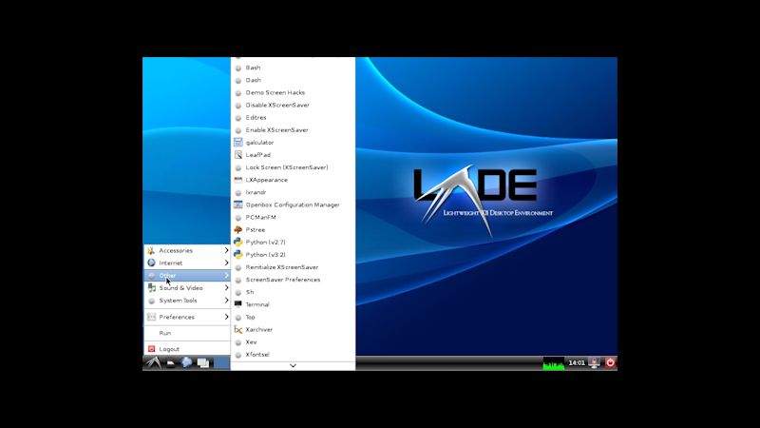This screenshot has width=760, height=428.
Task: Click the red Logout icon
Action: tap(151, 349)
